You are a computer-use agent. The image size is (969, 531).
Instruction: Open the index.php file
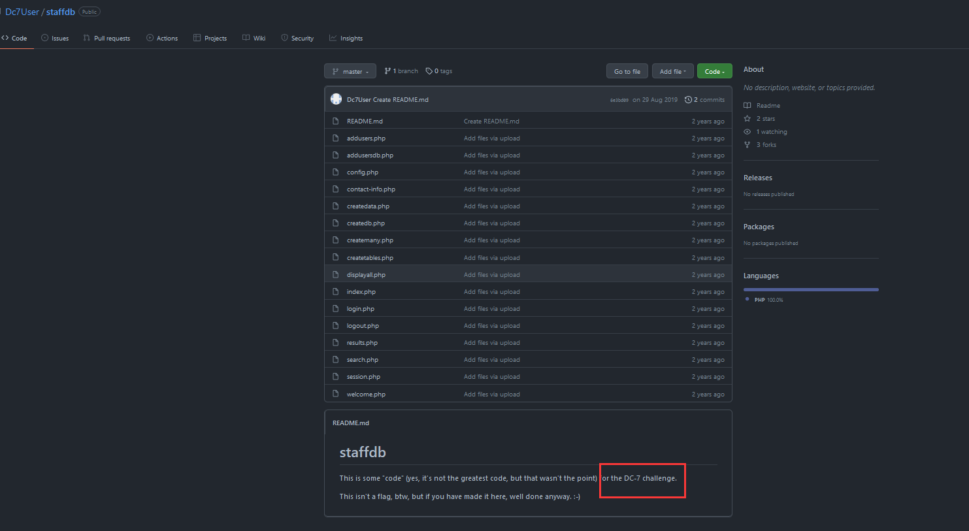pos(361,292)
